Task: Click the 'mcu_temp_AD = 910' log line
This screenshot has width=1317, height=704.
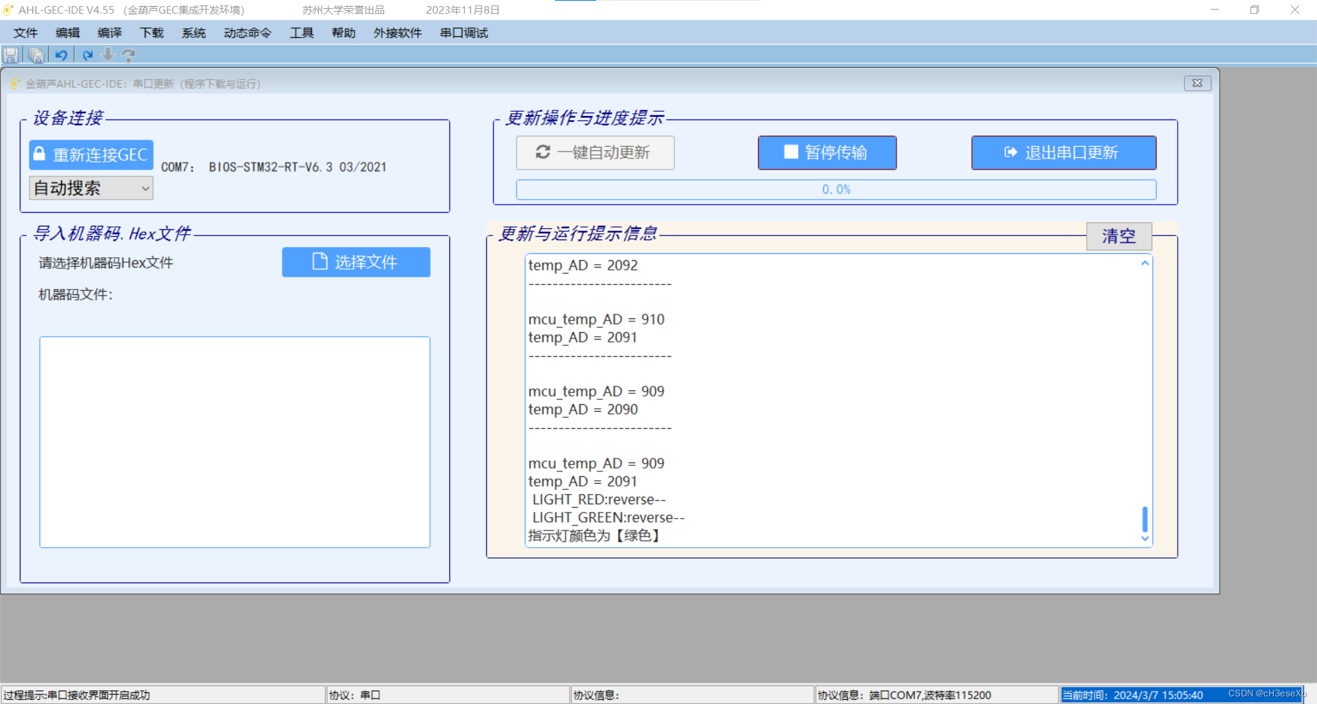Action: (x=596, y=319)
